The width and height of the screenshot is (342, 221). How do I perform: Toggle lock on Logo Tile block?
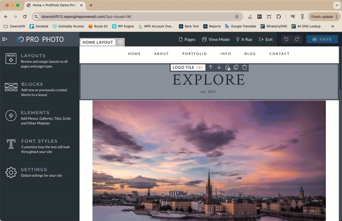tap(227, 68)
